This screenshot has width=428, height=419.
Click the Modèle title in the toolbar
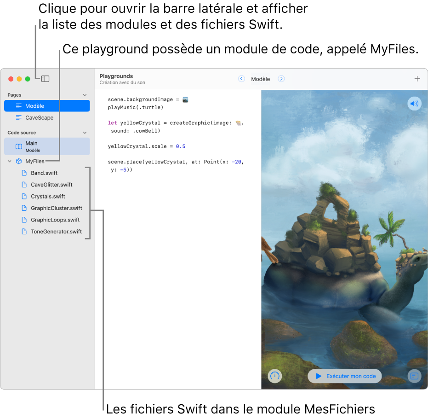click(260, 79)
